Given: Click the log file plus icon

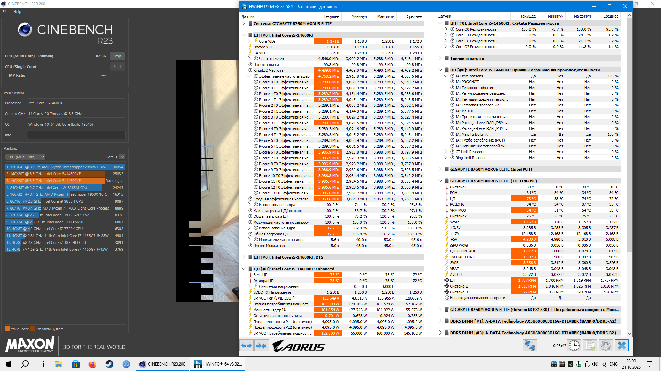Looking at the screenshot, I should [590, 346].
